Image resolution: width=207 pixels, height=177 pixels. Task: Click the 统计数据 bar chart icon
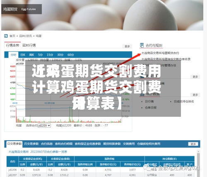[142, 94]
